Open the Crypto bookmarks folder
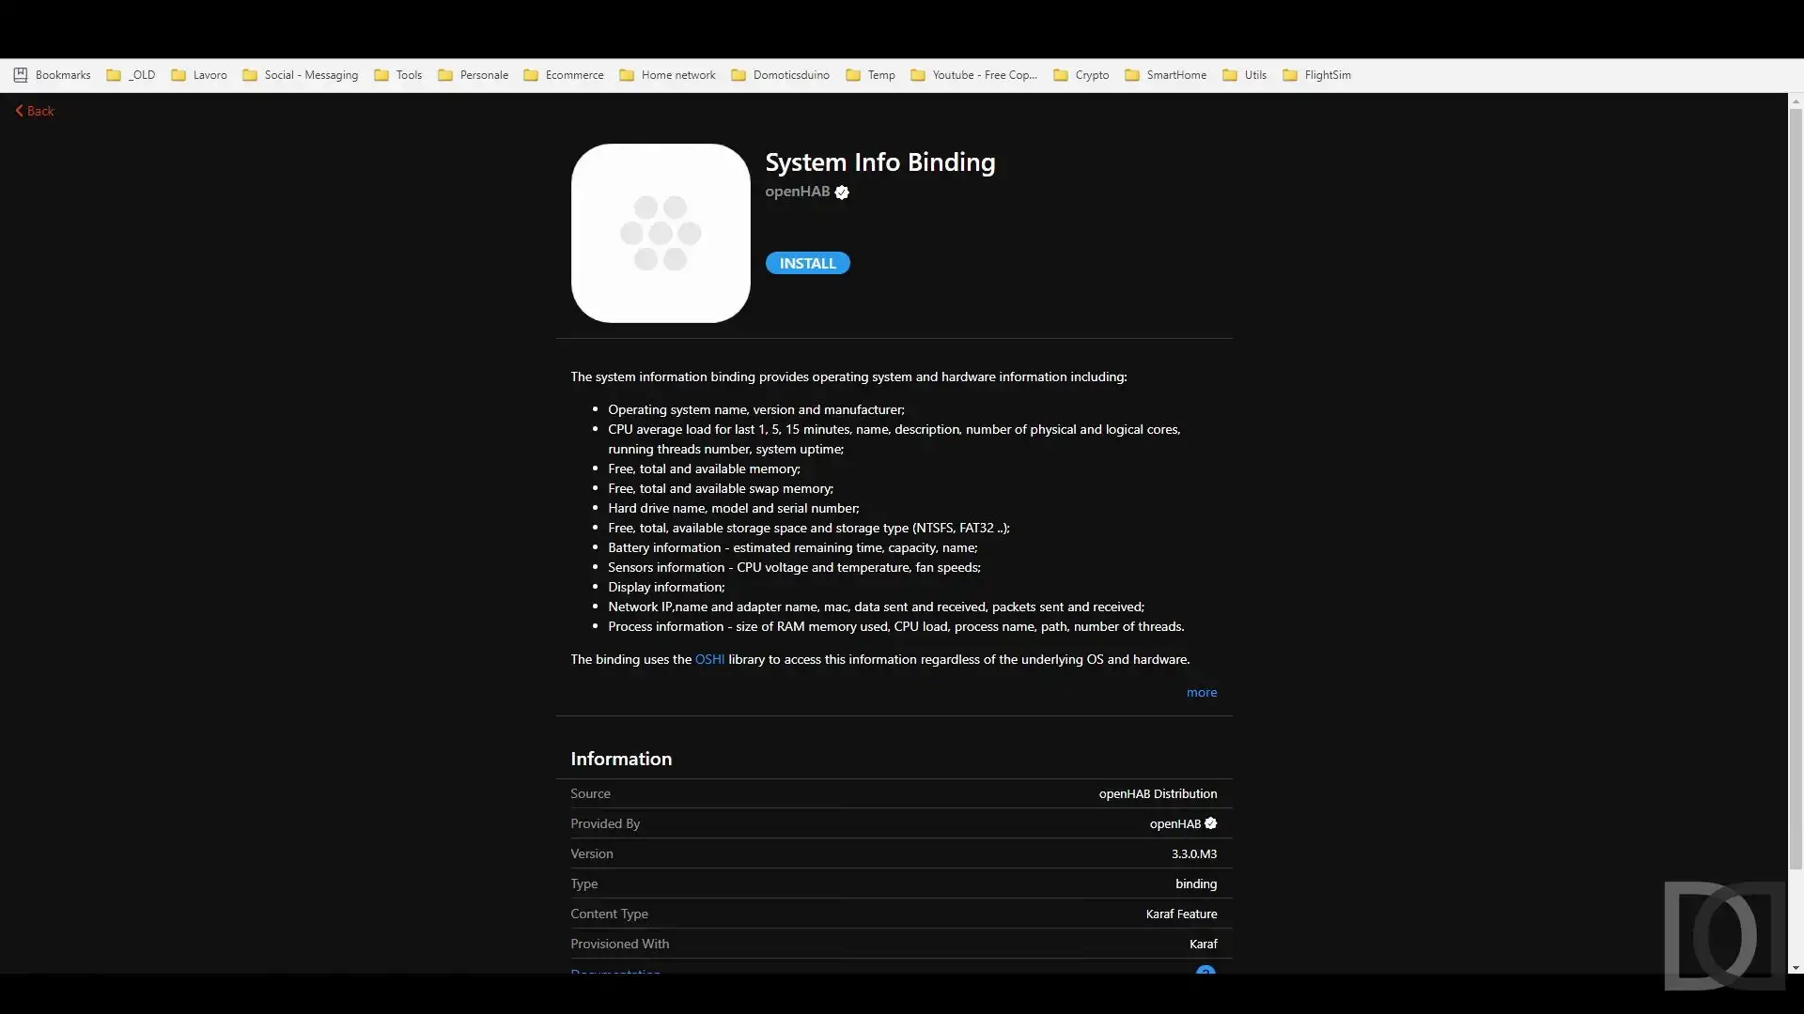This screenshot has height=1014, width=1804. pyautogui.click(x=1081, y=75)
